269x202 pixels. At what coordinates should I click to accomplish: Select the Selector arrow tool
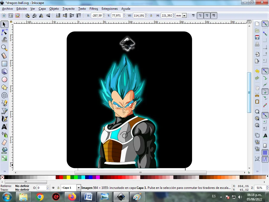4,24
